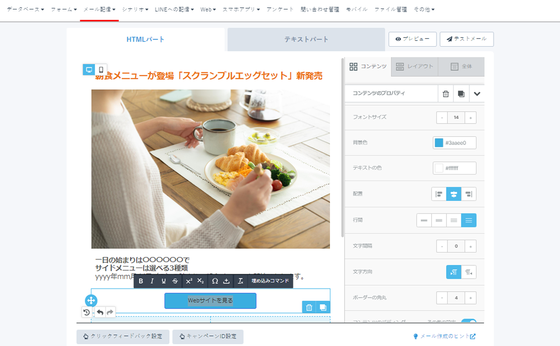Switch to the HTMLパート tab

[x=145, y=39]
